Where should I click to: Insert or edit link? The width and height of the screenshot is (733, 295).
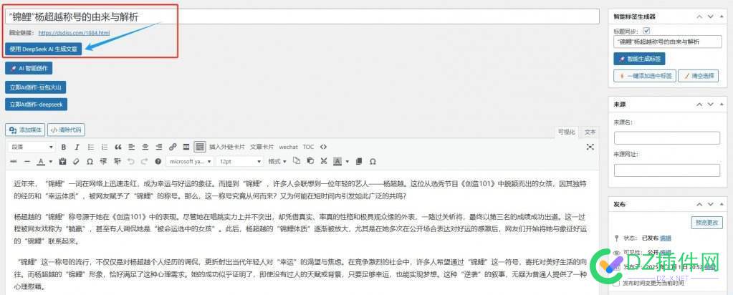pyautogui.click(x=173, y=147)
